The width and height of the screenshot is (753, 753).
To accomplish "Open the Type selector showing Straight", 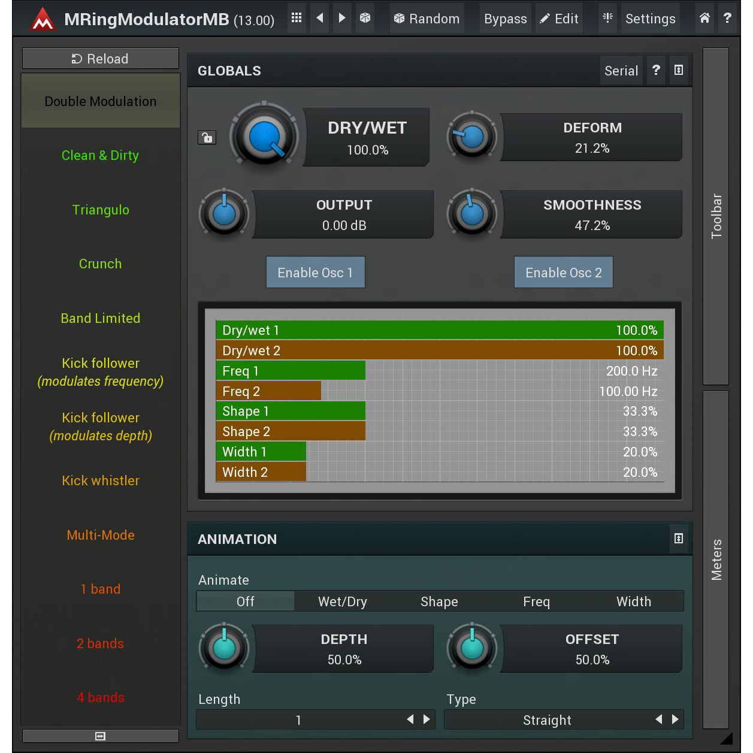I will click(x=547, y=720).
